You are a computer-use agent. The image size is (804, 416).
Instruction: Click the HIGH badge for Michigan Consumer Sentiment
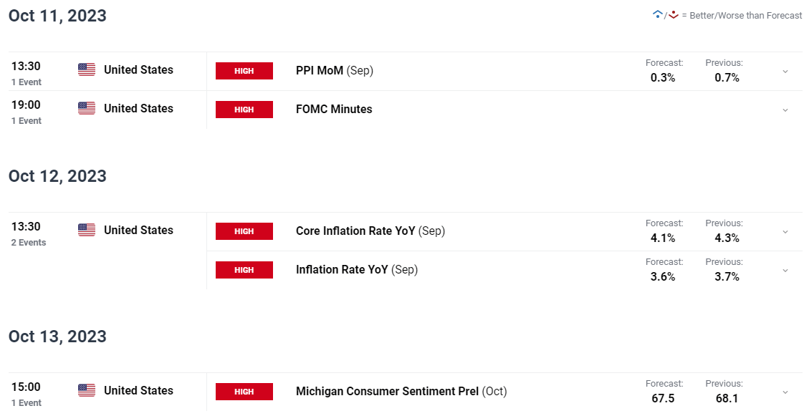(x=244, y=392)
